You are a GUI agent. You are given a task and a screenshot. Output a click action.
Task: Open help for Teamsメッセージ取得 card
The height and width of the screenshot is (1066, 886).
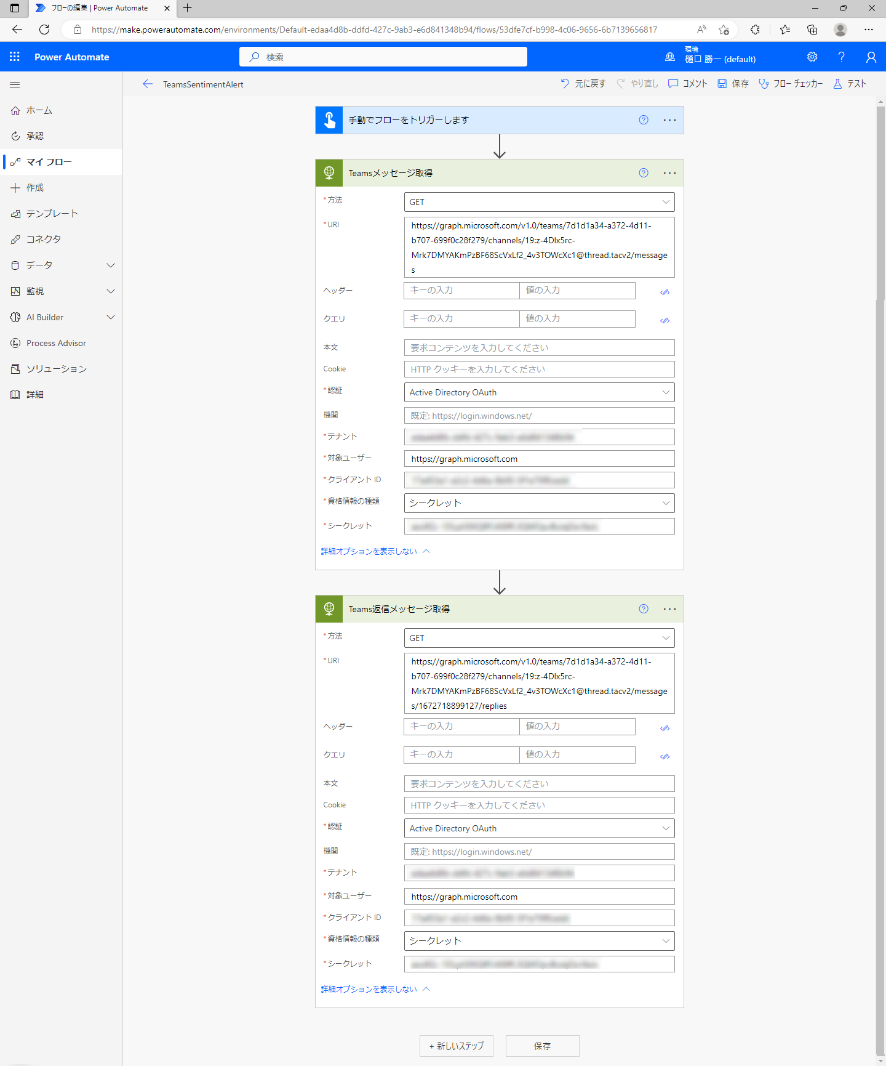(644, 173)
